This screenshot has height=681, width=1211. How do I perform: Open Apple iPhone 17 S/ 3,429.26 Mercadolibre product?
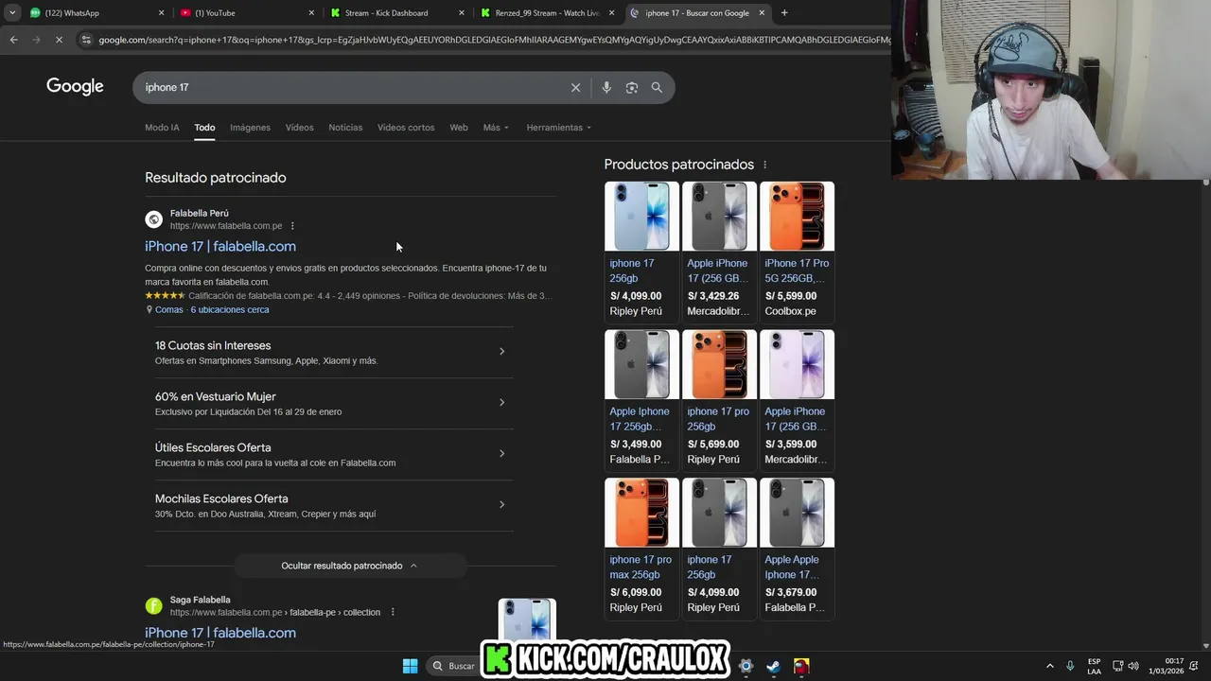(719, 252)
